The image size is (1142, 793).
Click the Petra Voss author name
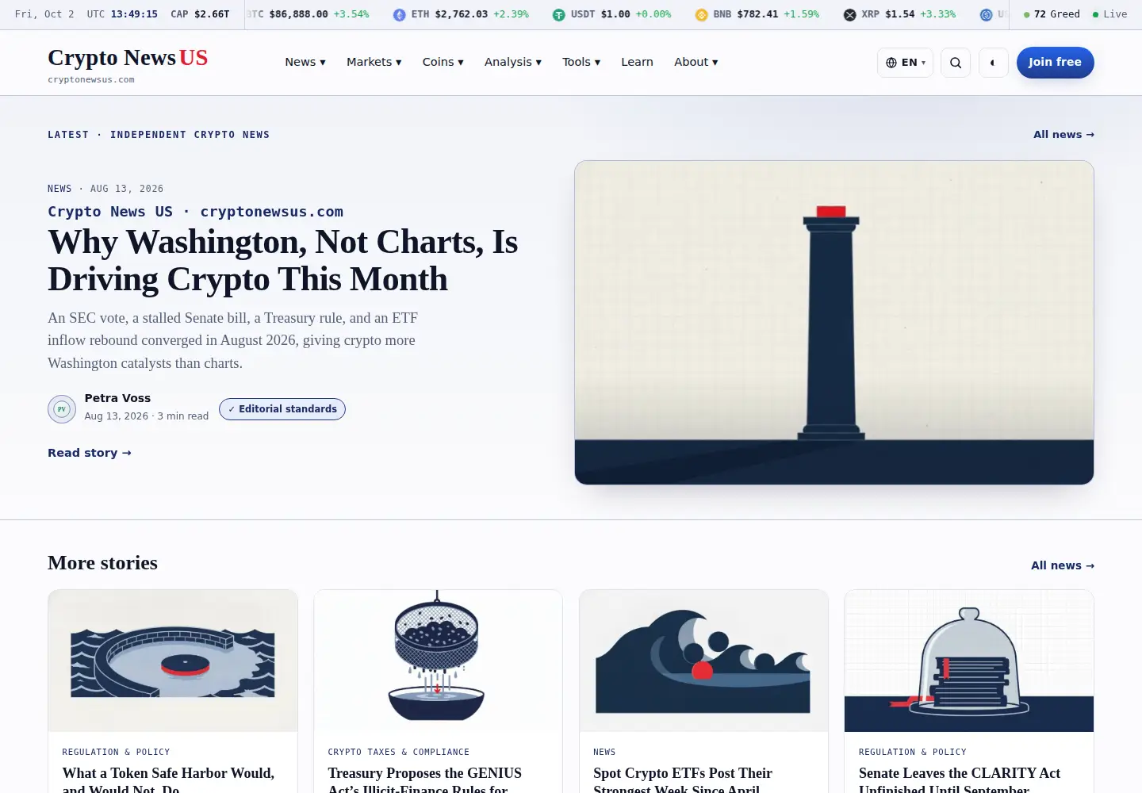(117, 398)
